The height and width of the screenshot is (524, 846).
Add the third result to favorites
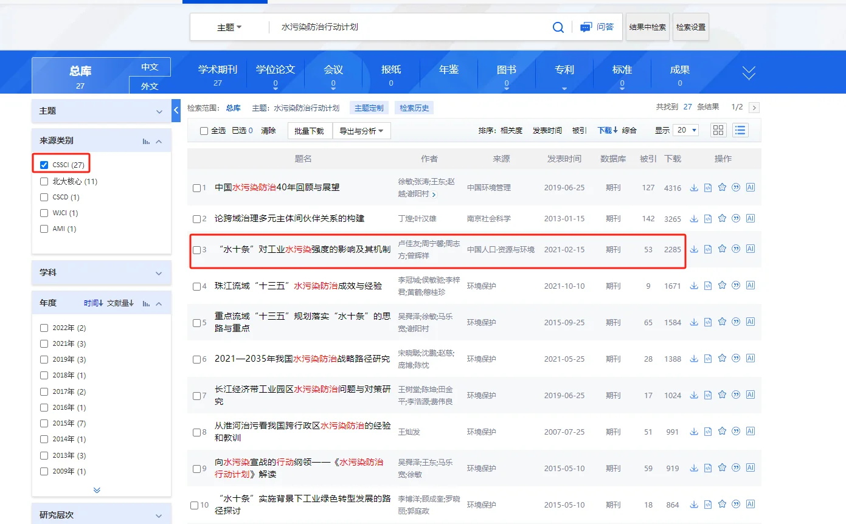(x=721, y=249)
